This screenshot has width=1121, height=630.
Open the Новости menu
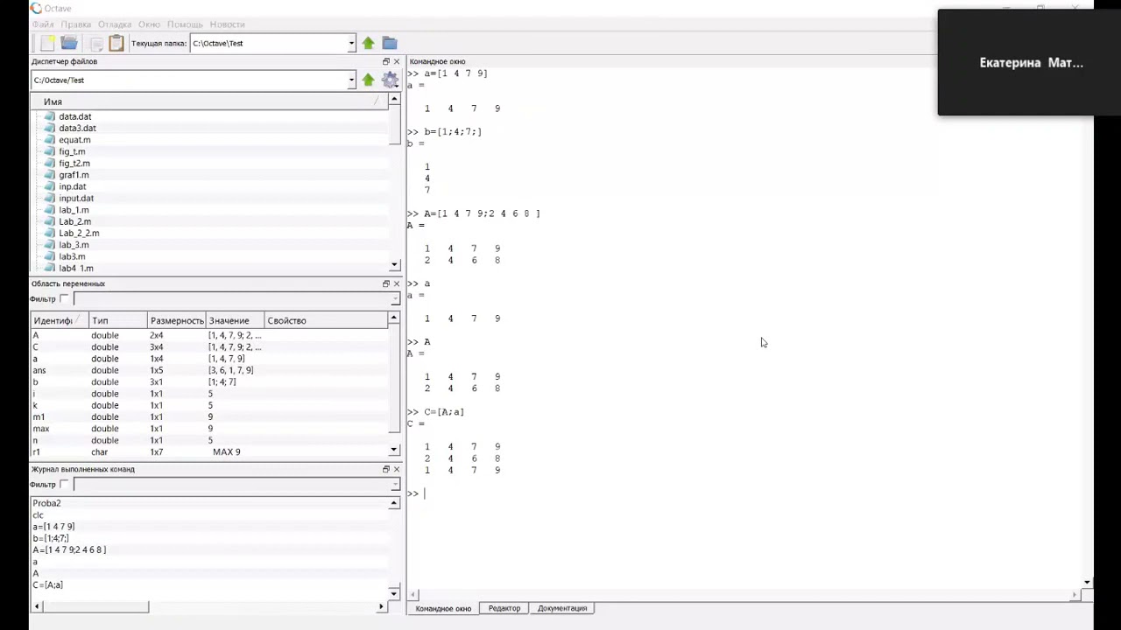pos(228,24)
